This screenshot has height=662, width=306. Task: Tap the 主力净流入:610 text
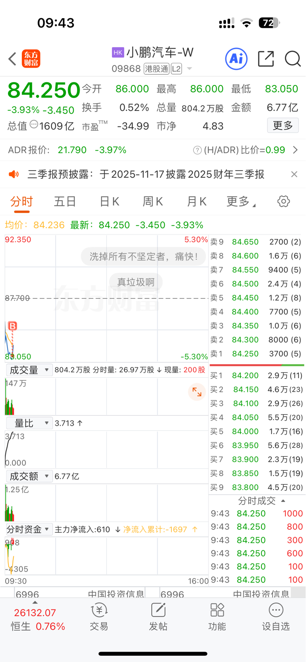[x=82, y=529]
